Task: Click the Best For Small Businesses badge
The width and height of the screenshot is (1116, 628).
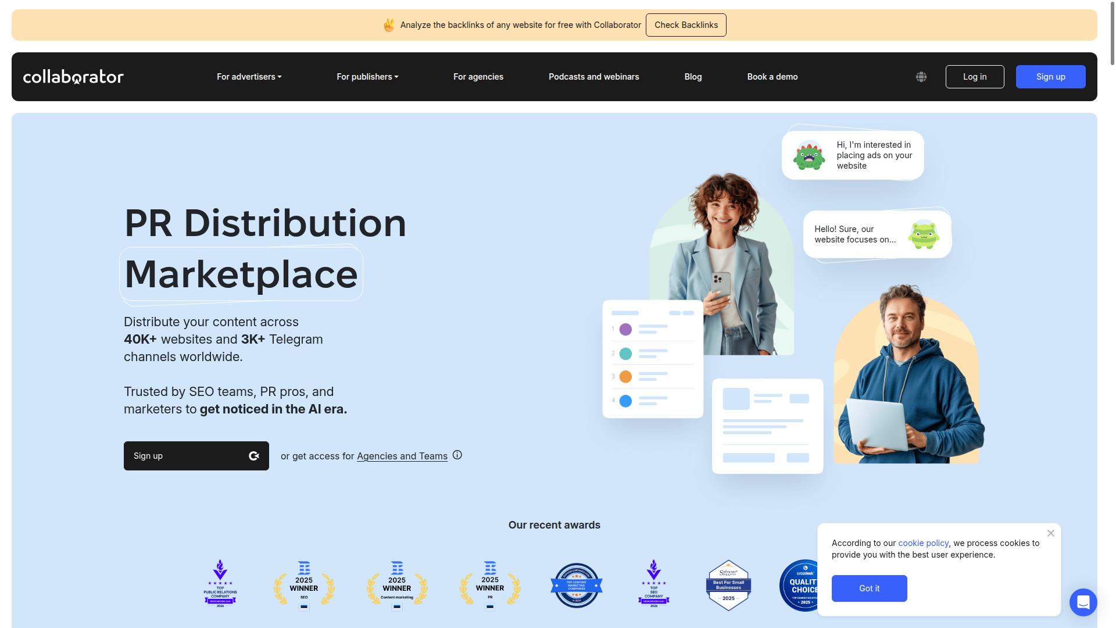Action: pyautogui.click(x=728, y=586)
